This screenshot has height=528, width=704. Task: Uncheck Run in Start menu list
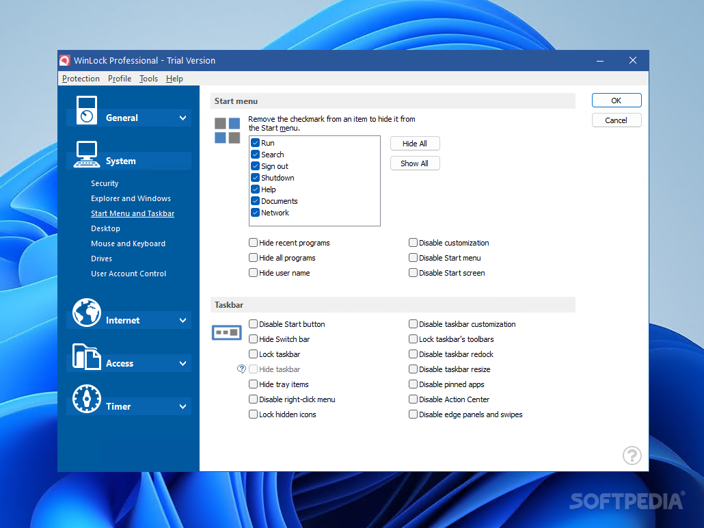256,143
